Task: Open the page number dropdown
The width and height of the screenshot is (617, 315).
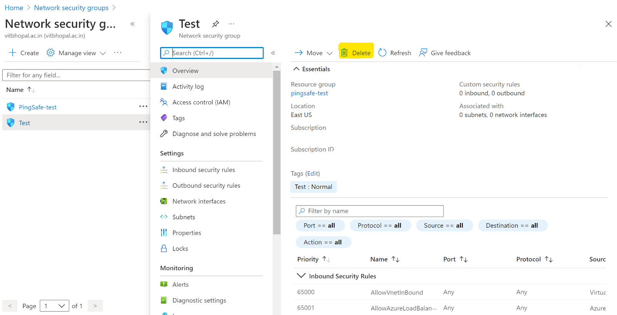Action: 54,306
